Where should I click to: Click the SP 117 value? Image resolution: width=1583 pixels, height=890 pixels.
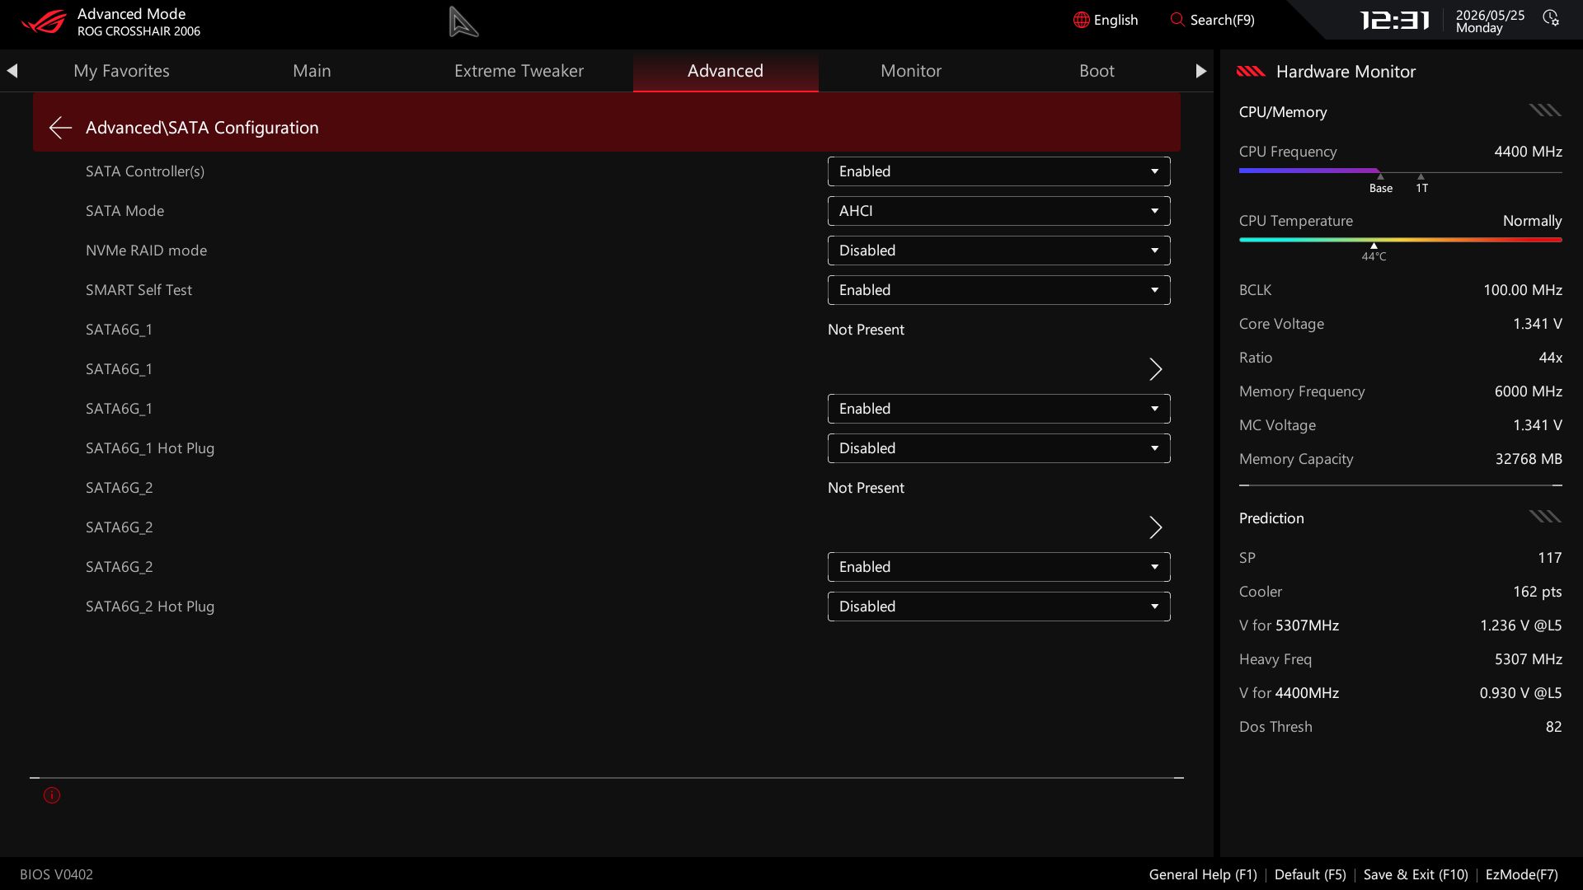1549,558
